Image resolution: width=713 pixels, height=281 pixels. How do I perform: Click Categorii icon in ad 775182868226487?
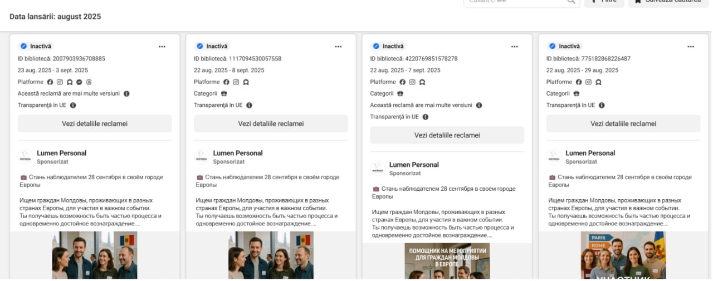[x=577, y=93]
